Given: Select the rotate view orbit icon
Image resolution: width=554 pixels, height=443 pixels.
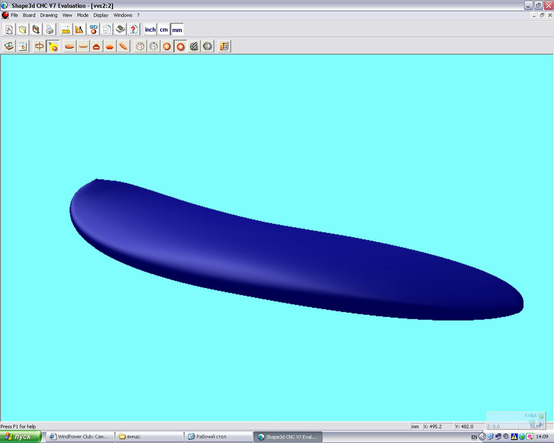Looking at the screenshot, I should pyautogui.click(x=39, y=46).
